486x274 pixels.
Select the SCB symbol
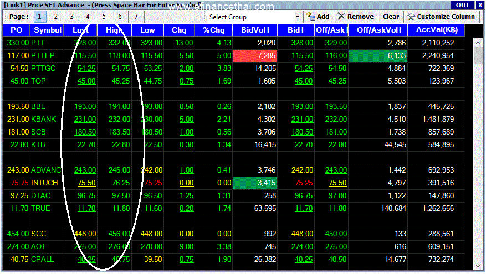pyautogui.click(x=38, y=132)
